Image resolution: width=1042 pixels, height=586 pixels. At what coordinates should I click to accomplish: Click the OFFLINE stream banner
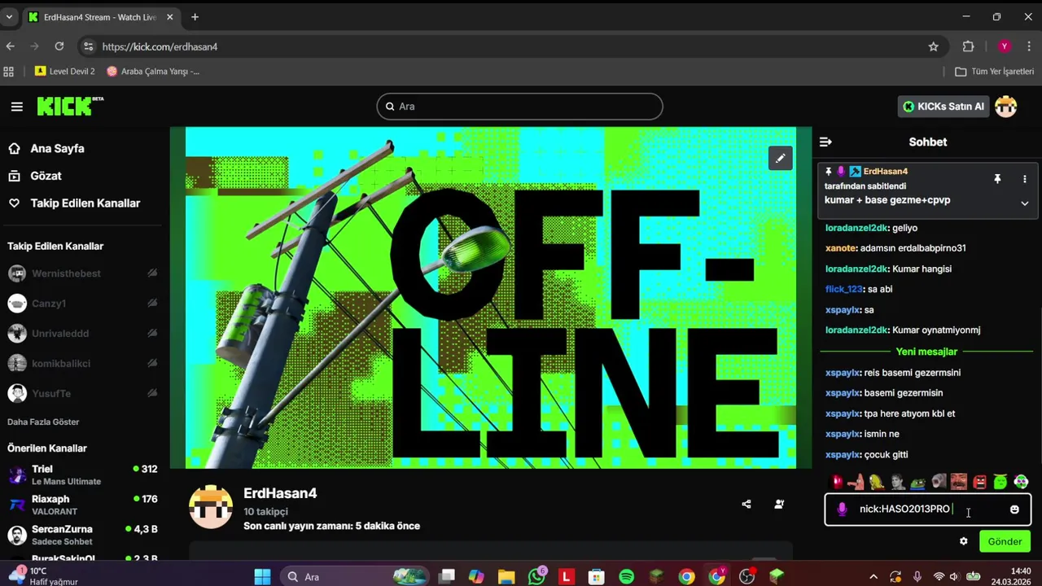point(491,297)
